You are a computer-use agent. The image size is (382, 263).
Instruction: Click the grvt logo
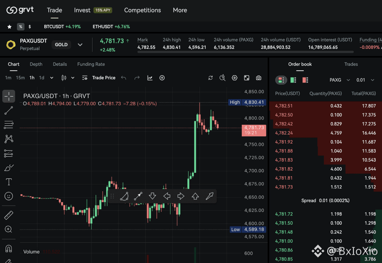20,10
